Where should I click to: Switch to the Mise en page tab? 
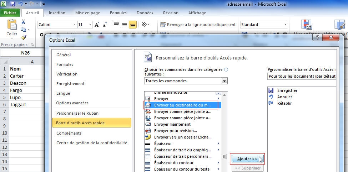click(x=87, y=13)
